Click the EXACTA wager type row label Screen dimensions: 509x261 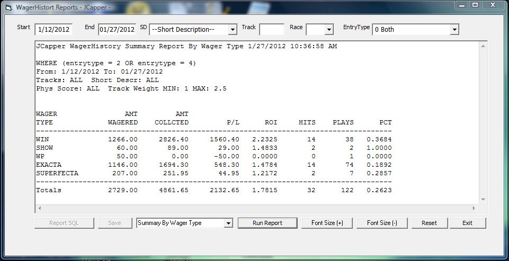49,165
